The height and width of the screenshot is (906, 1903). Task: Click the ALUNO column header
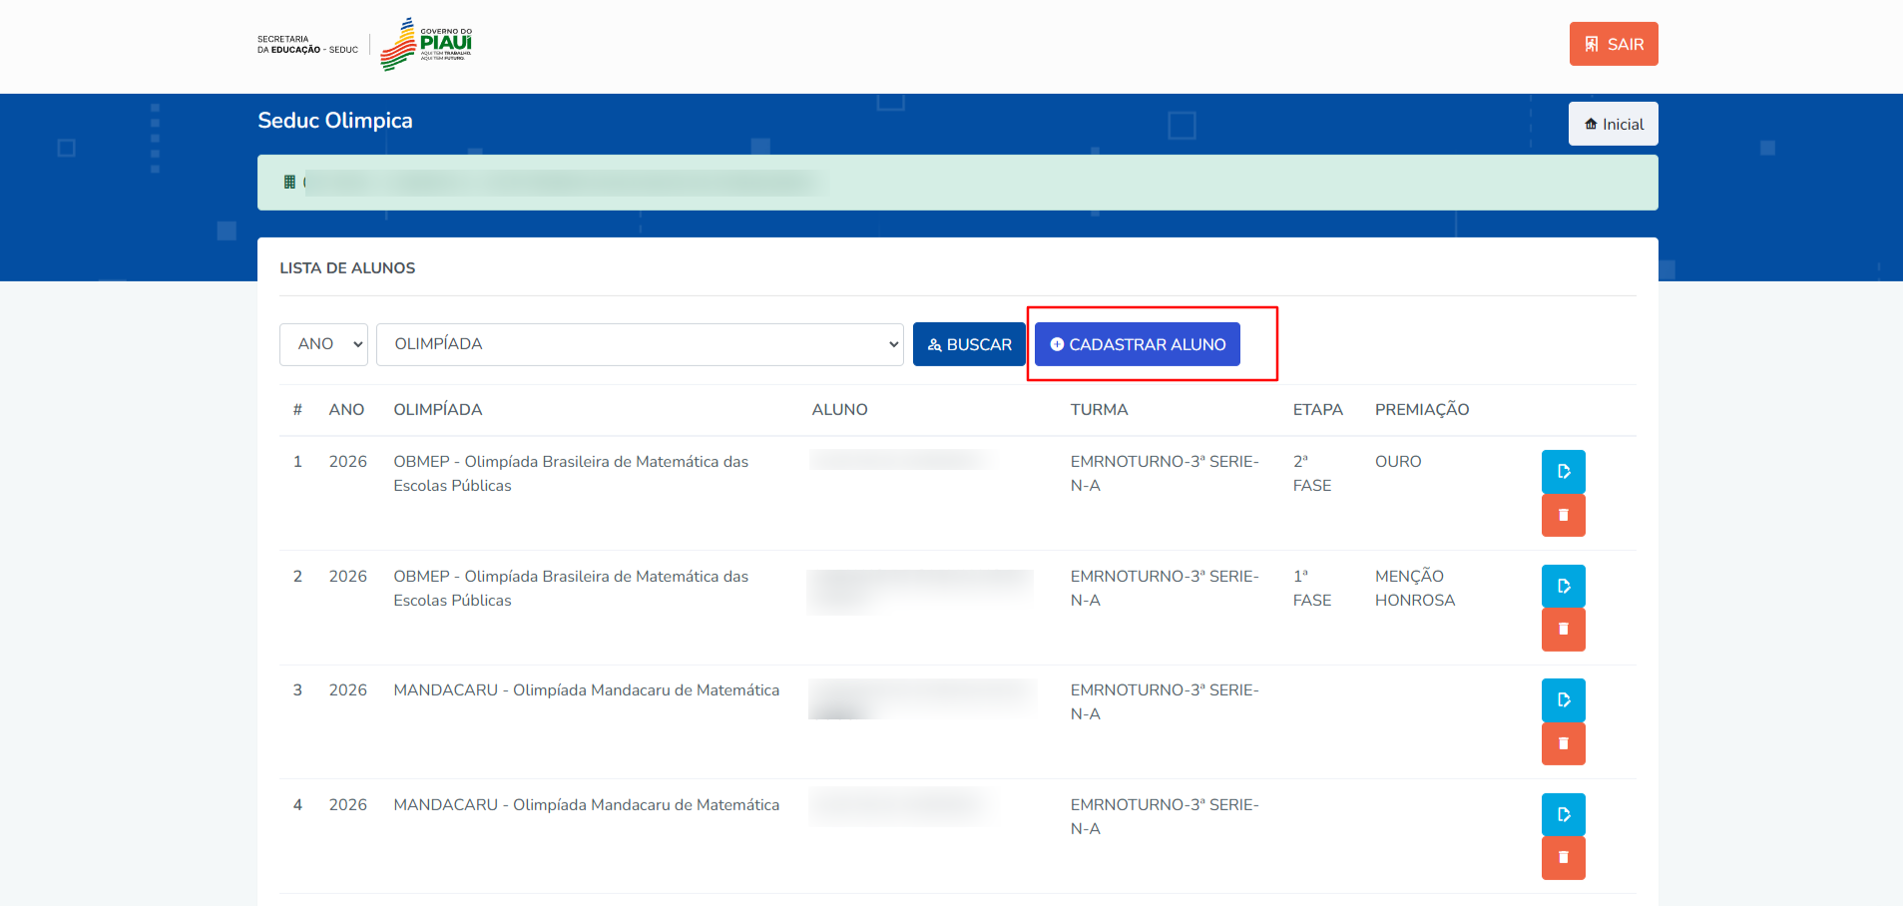pos(839,410)
